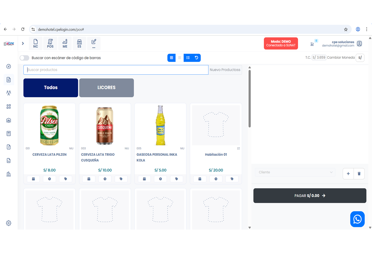Open browser three-dot menu

click(x=367, y=29)
